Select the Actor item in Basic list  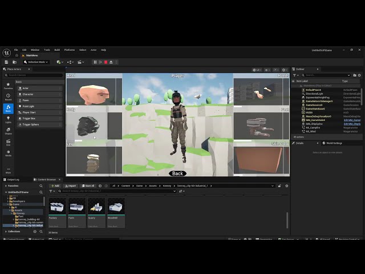pyautogui.click(x=39, y=88)
